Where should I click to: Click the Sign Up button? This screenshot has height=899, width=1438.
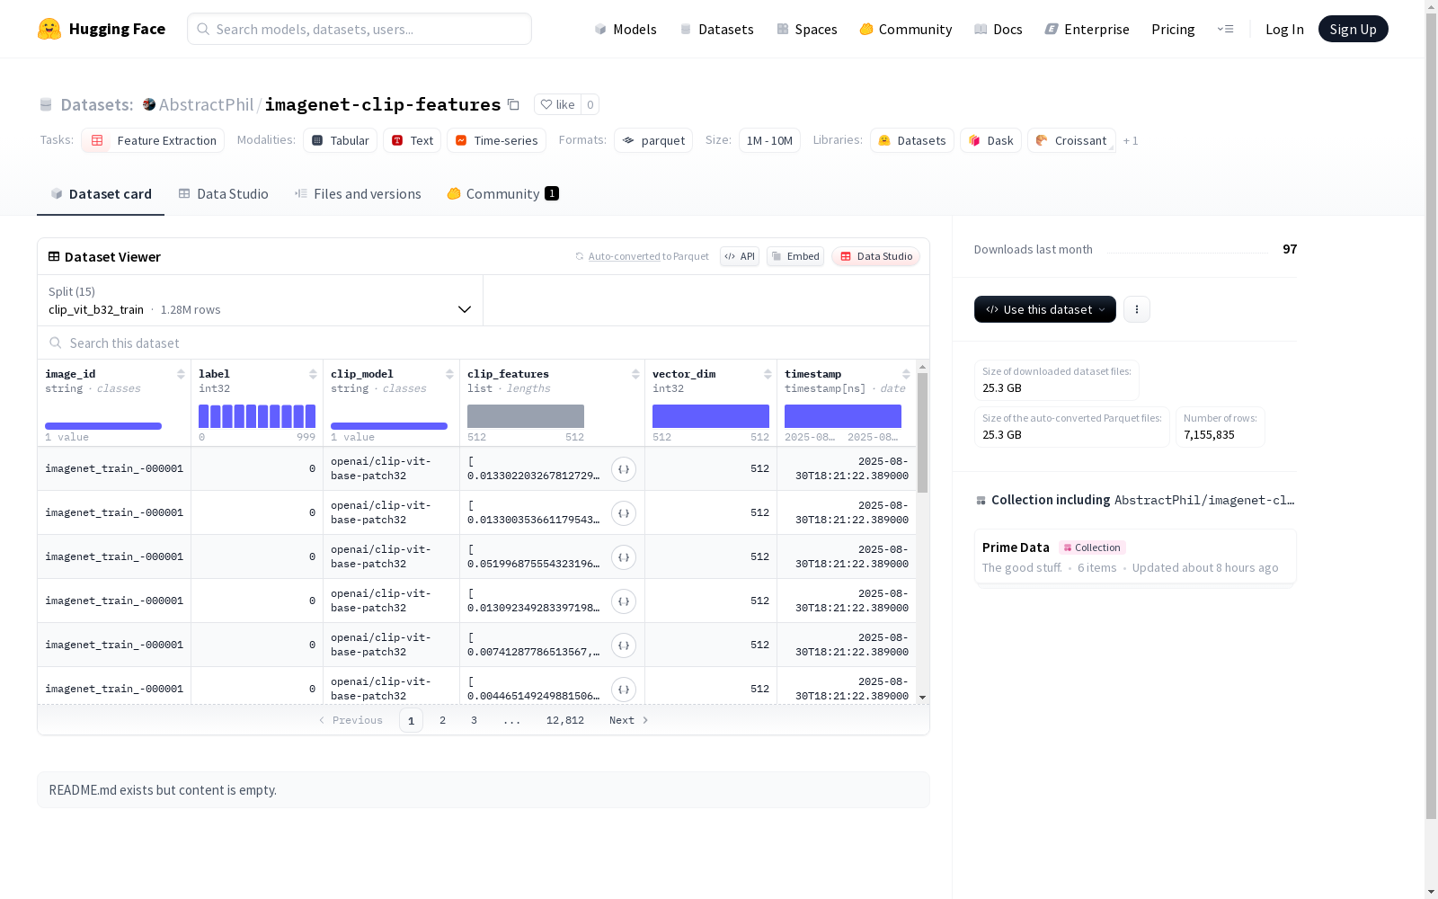[1354, 29]
